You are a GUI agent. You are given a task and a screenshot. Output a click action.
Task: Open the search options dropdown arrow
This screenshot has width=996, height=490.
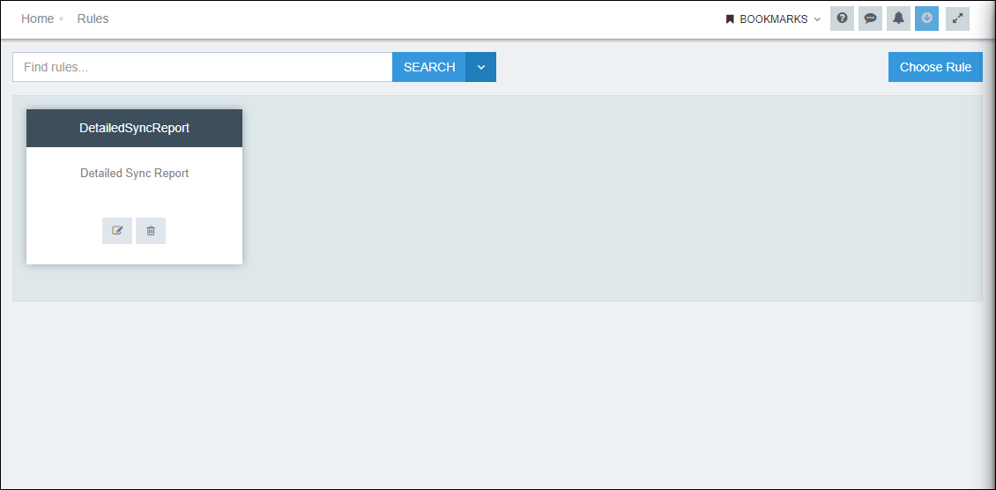click(481, 67)
